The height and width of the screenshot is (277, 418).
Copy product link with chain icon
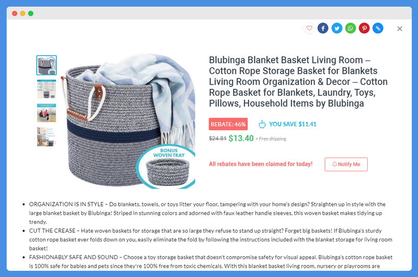(378, 28)
